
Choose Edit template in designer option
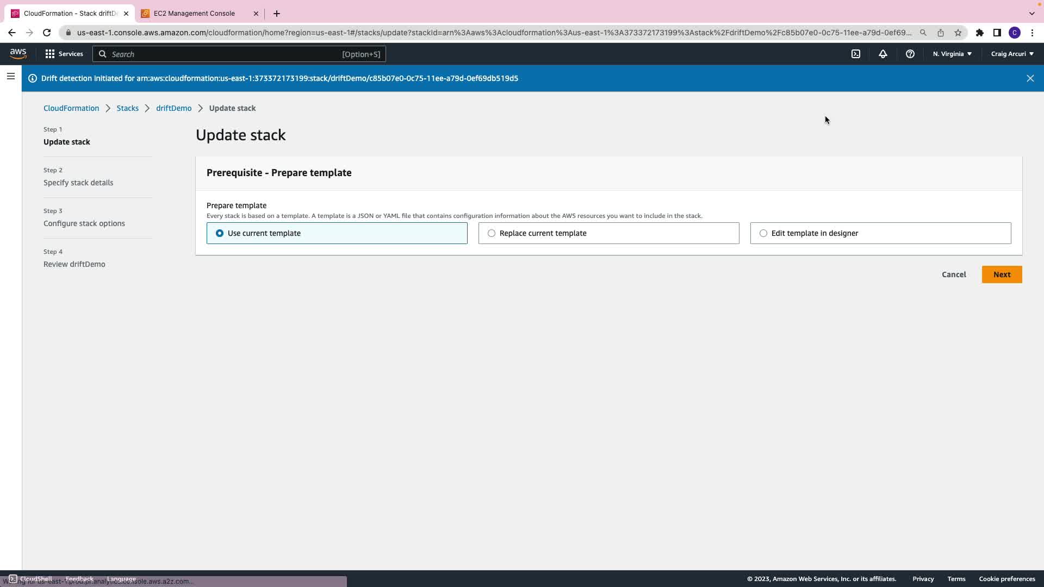(x=763, y=233)
